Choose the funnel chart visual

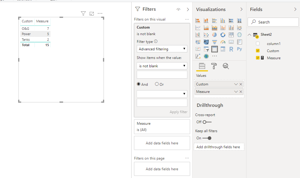click(215, 42)
